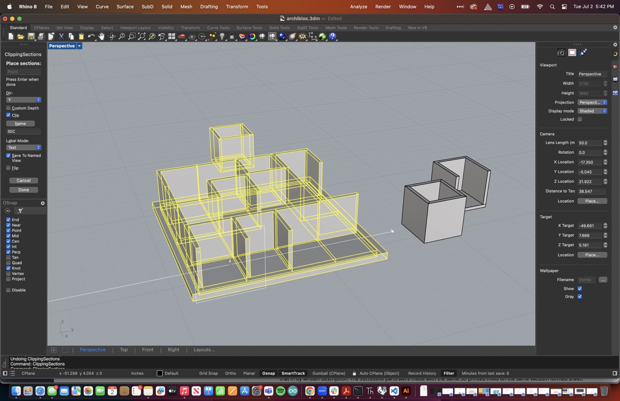Click the Default layer color swatch
This screenshot has height=401, width=620.
pos(160,373)
